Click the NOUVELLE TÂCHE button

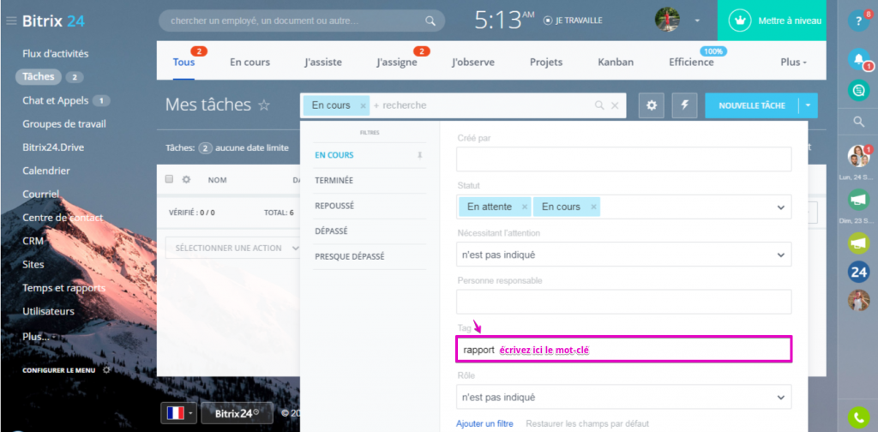[751, 105]
